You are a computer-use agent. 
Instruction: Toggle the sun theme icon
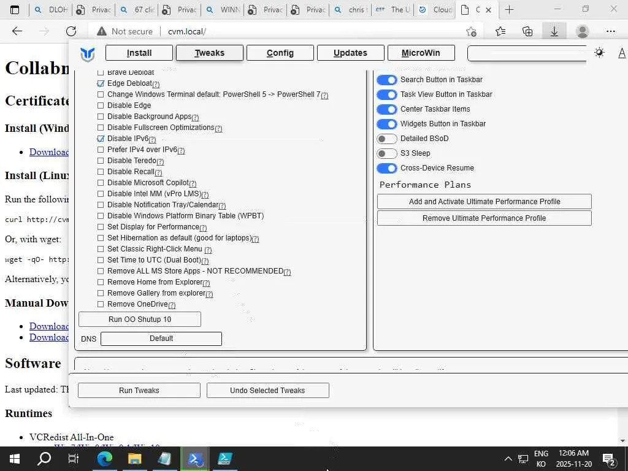point(599,53)
